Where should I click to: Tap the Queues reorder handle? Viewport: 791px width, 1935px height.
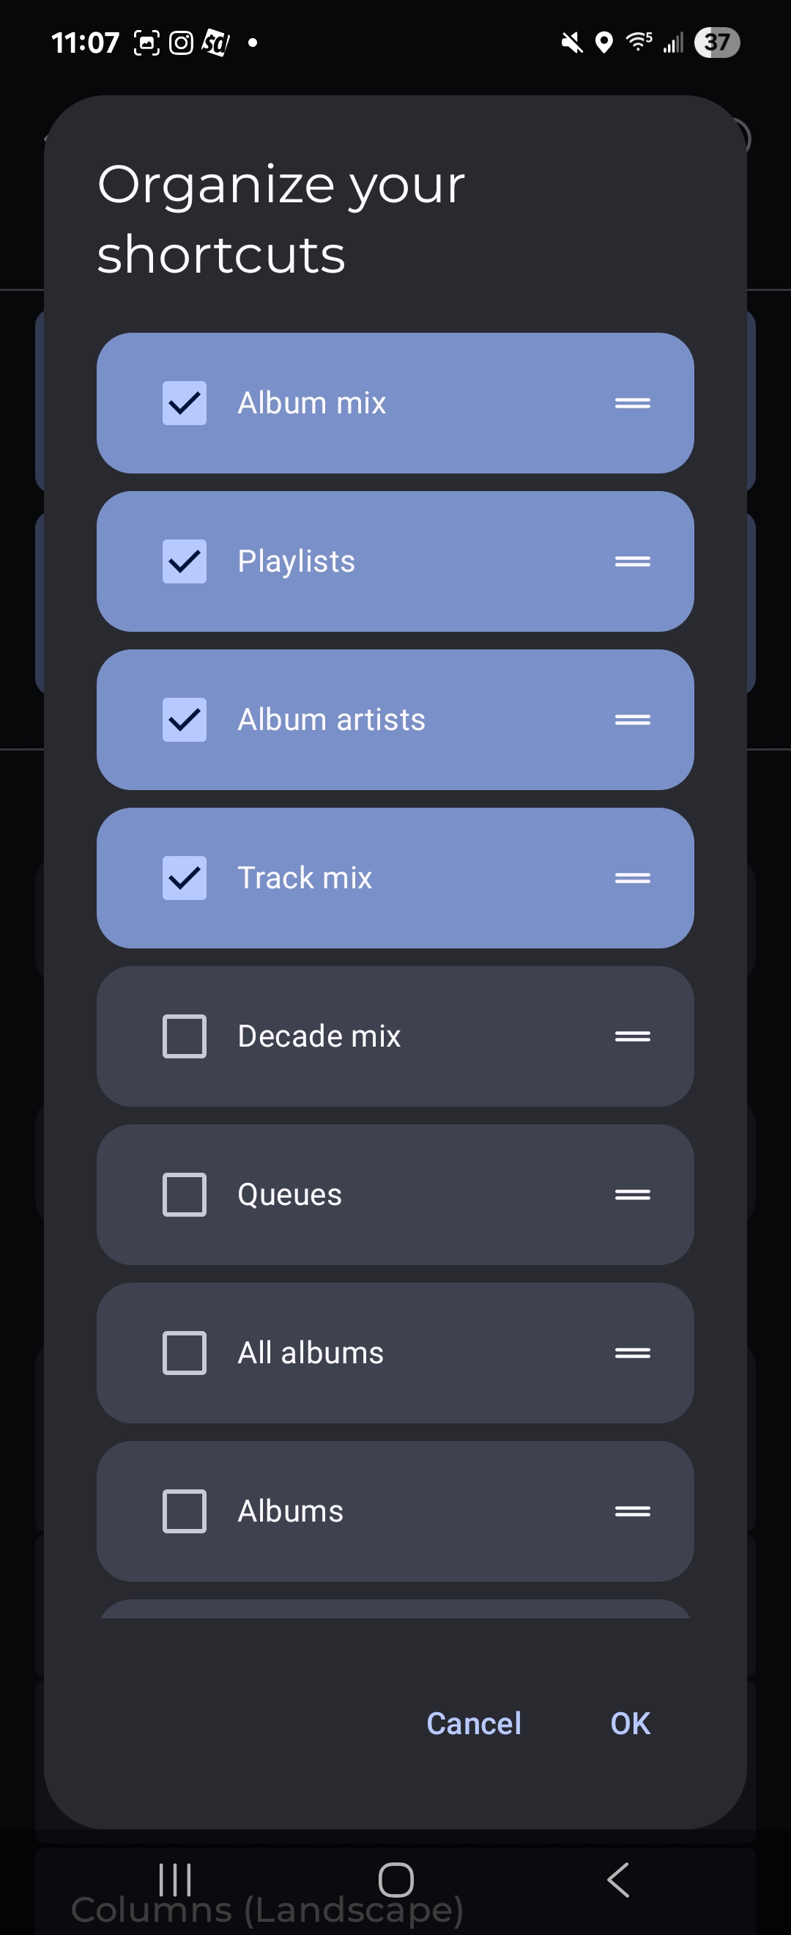tap(632, 1195)
